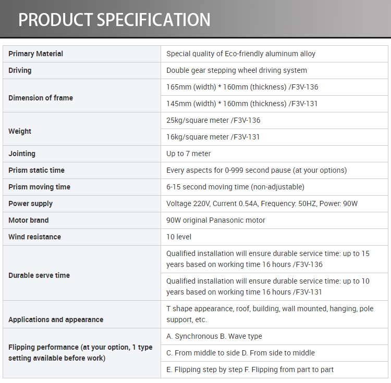Select the T shape appearance applications cell
Viewport: 391px width, 383px height.
pyautogui.click(x=275, y=314)
